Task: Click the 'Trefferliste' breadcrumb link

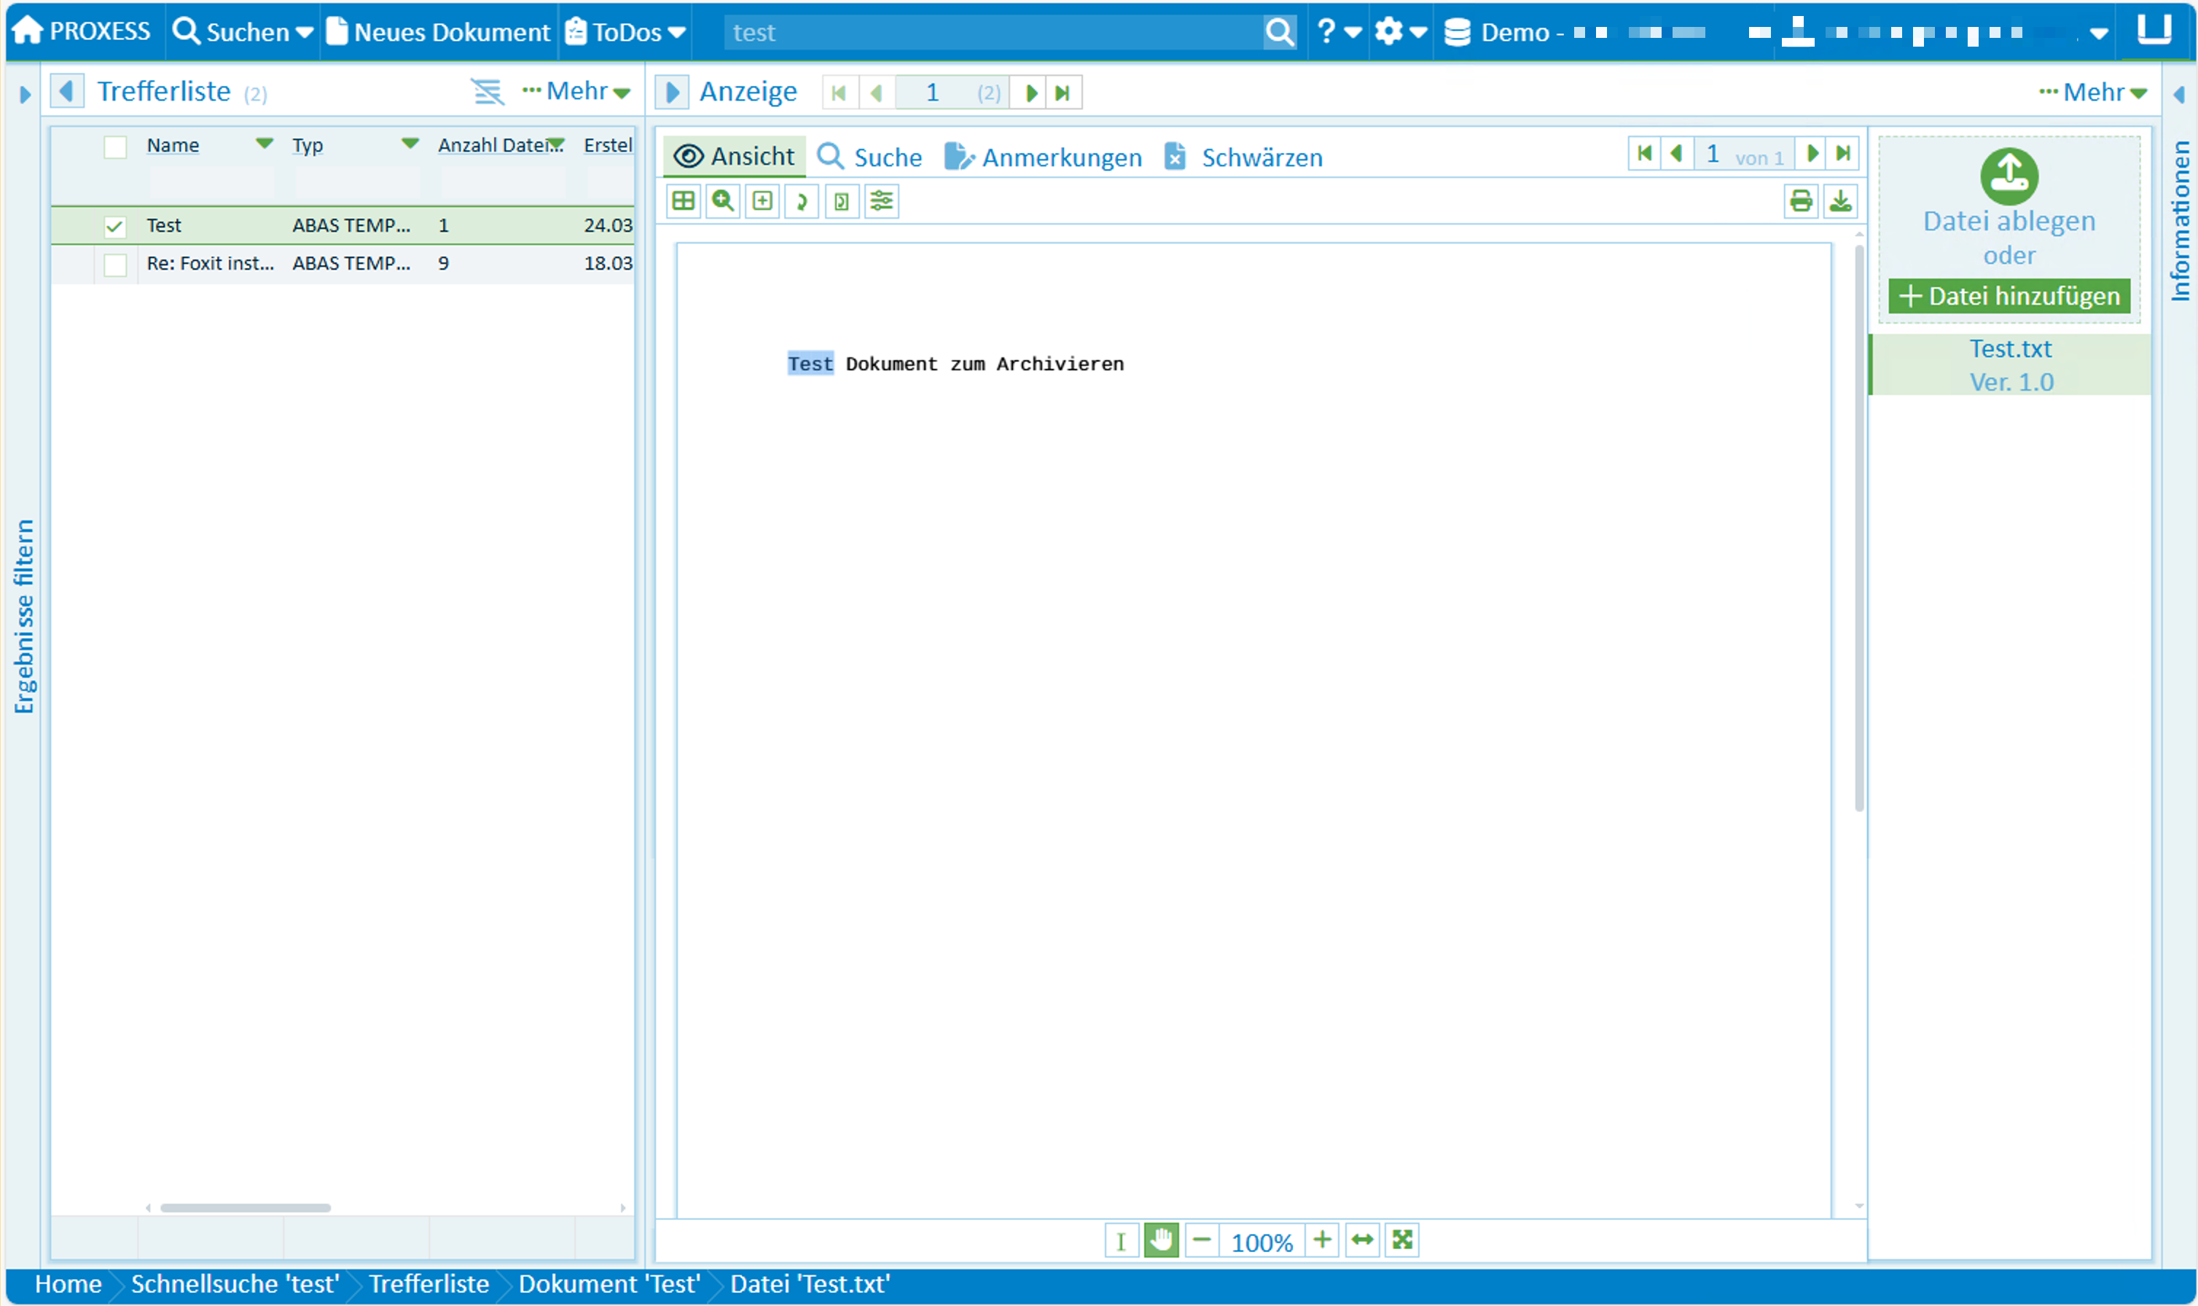Action: (429, 1285)
